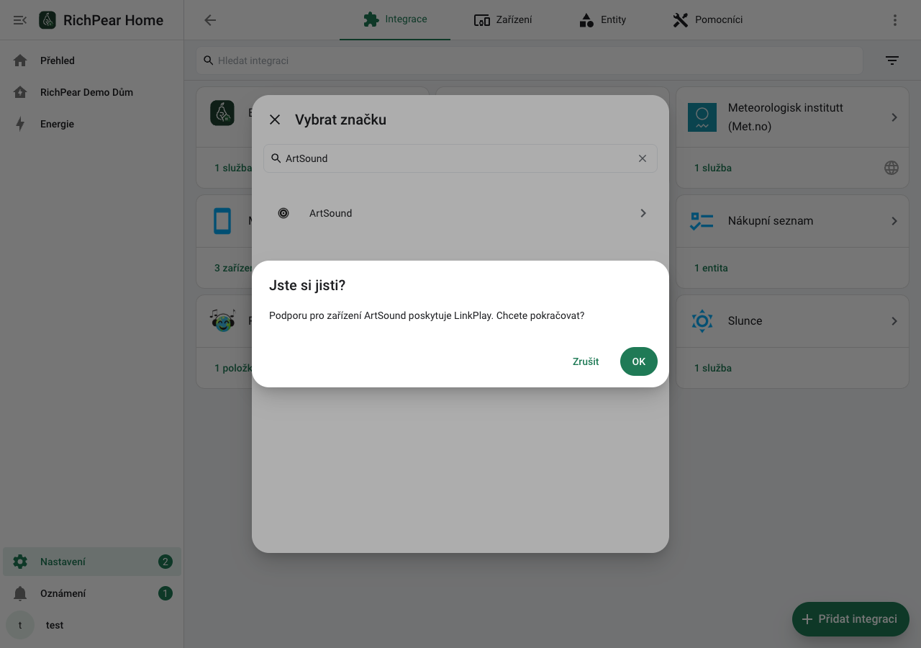Open the Meteorologisk institutt integration
The height and width of the screenshot is (648, 921).
(x=792, y=117)
